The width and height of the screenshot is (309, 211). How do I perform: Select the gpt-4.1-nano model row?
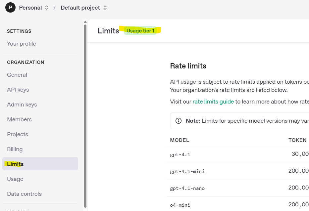click(238, 188)
